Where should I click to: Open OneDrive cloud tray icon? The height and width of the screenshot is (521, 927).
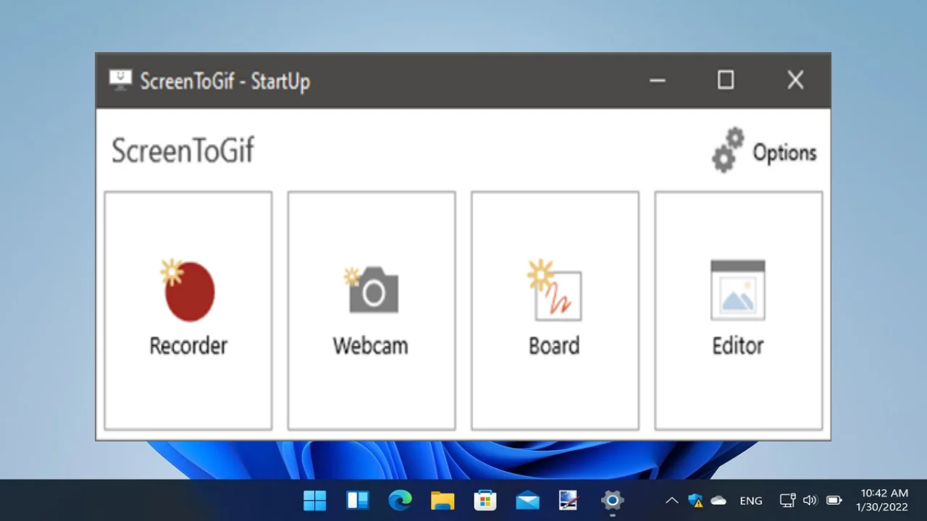pos(718,500)
